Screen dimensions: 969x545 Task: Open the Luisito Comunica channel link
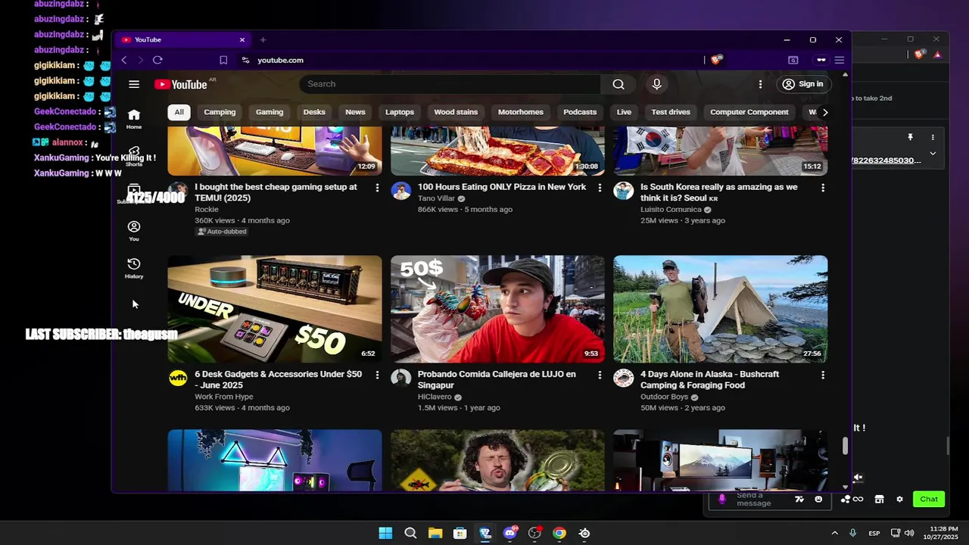(x=671, y=210)
